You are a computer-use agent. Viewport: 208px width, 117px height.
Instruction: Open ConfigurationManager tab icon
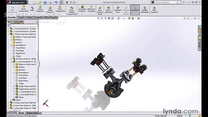pyautogui.click(x=17, y=22)
